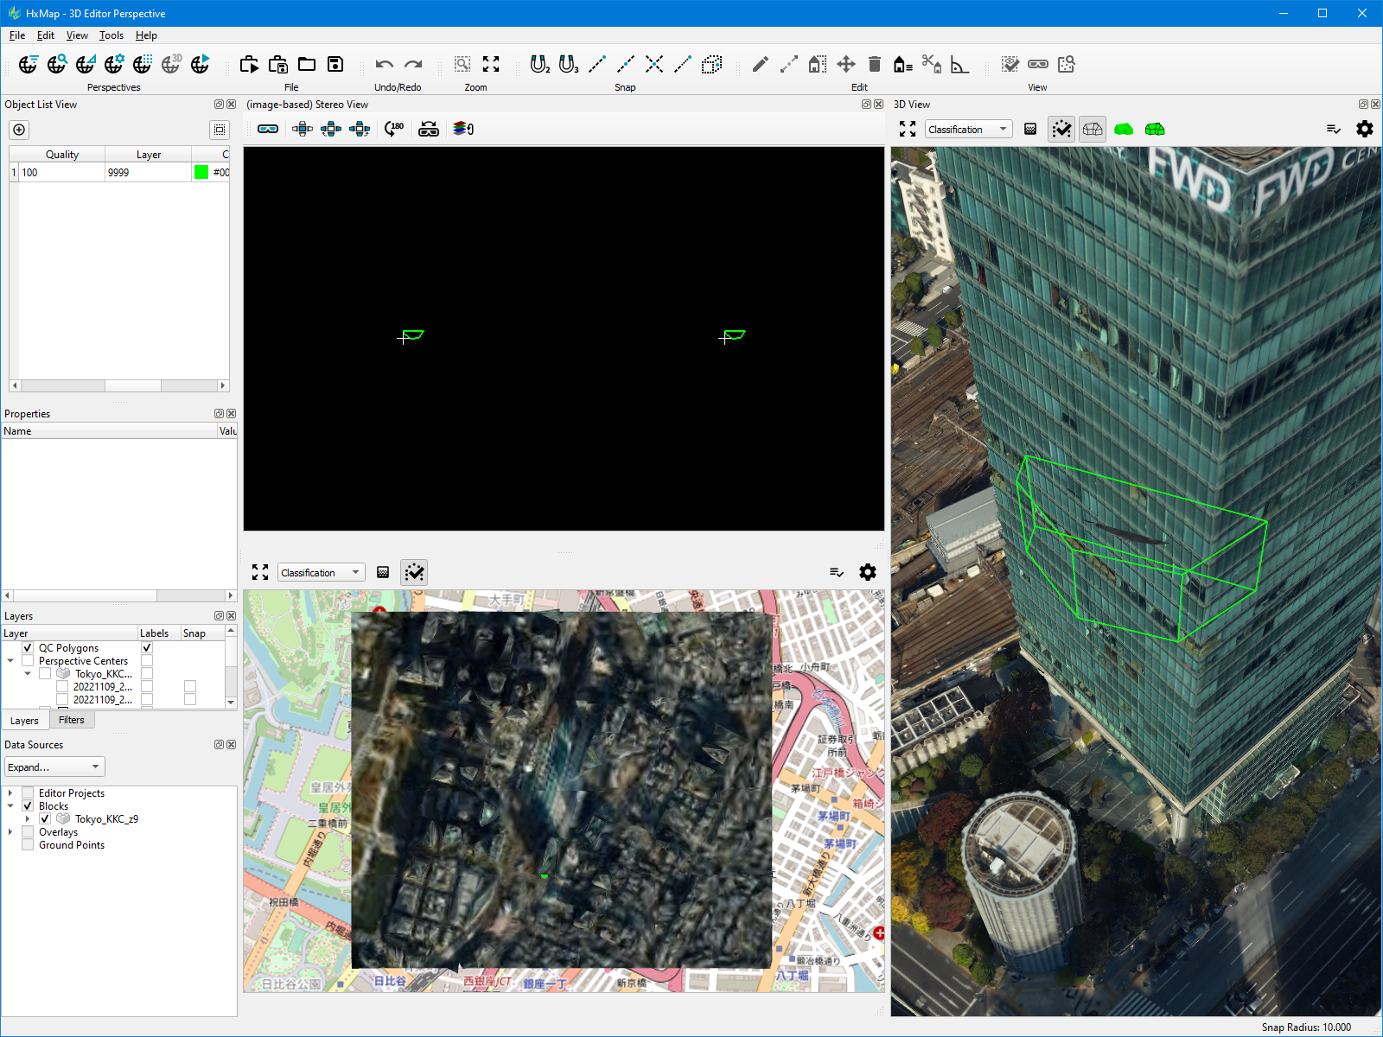This screenshot has width=1383, height=1037.
Task: Click the Save file icon
Action: [335, 65]
